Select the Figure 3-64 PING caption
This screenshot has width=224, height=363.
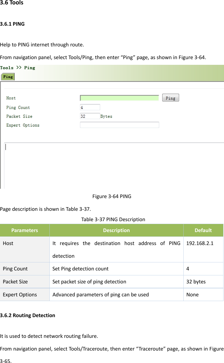(112, 196)
